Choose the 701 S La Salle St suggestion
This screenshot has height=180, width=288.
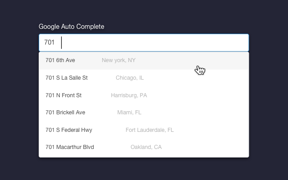click(x=67, y=78)
